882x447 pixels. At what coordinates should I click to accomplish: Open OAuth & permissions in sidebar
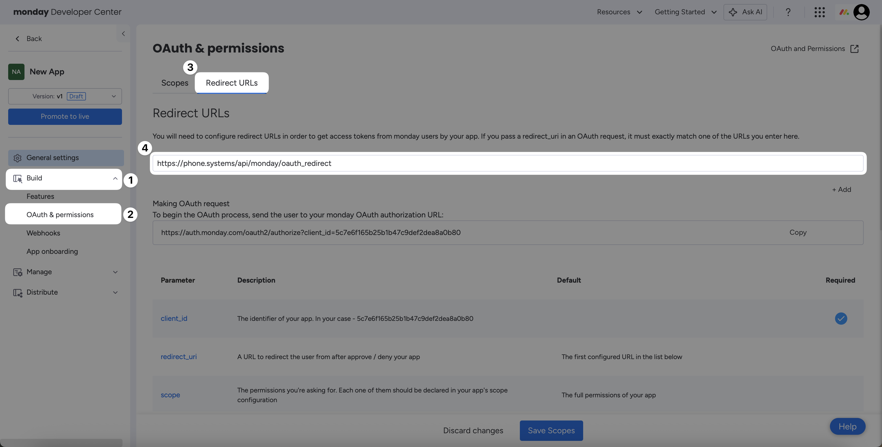click(x=60, y=215)
